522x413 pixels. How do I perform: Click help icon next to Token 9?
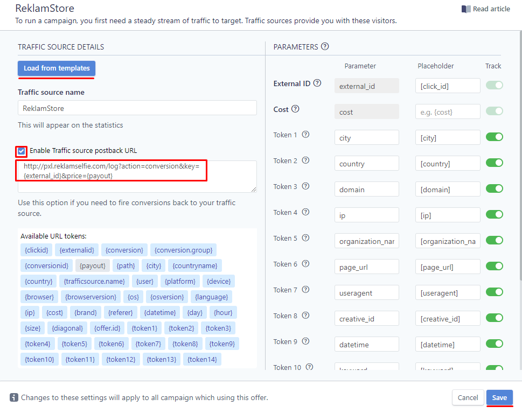pyautogui.click(x=305, y=341)
